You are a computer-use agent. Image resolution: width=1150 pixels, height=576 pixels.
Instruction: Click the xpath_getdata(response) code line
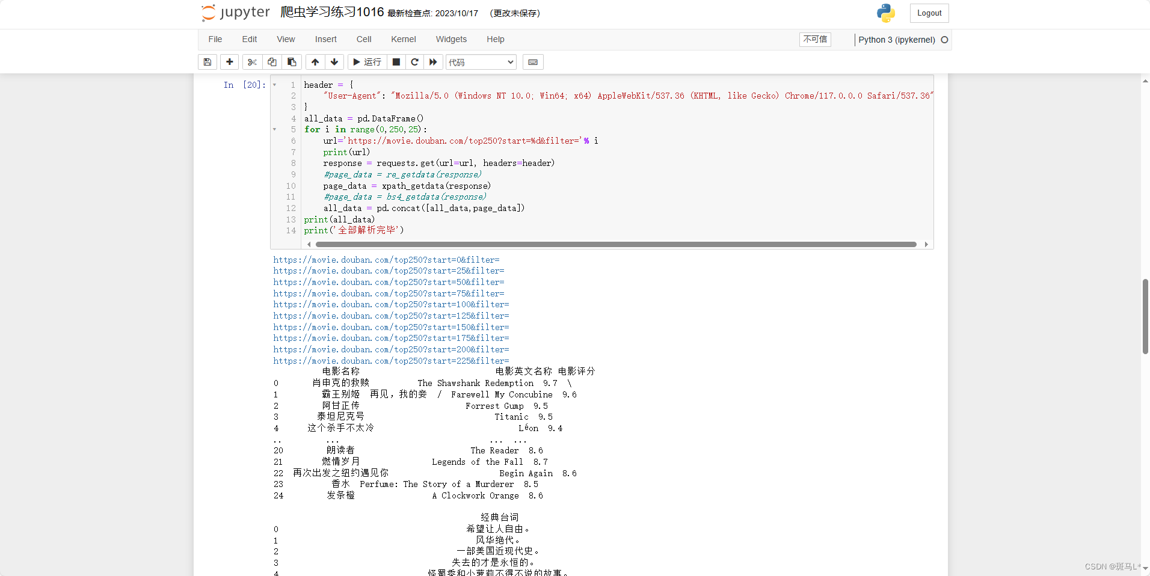pyautogui.click(x=407, y=186)
